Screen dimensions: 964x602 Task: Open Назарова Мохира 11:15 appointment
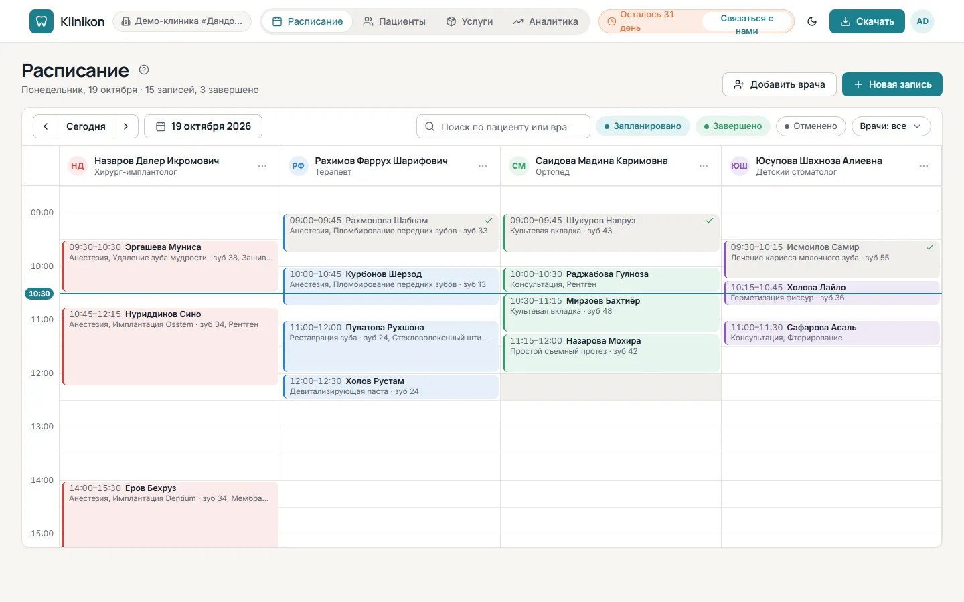pos(611,353)
